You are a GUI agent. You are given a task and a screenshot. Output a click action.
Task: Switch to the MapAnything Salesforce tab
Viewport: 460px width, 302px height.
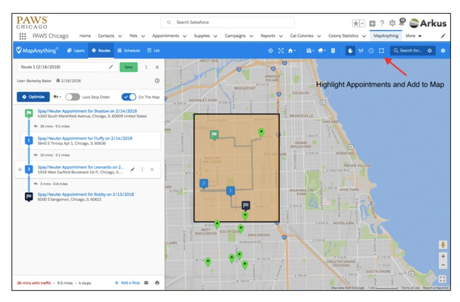[386, 36]
